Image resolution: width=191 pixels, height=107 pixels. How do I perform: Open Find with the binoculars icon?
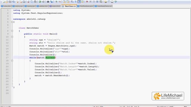point(48,2)
